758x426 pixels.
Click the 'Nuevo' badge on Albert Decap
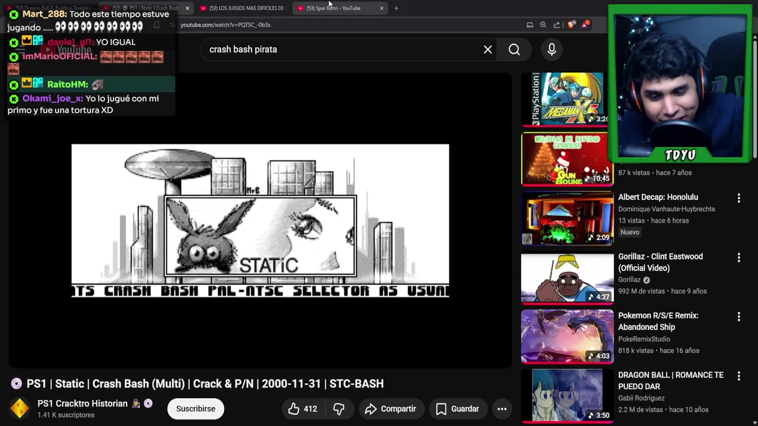tap(629, 233)
